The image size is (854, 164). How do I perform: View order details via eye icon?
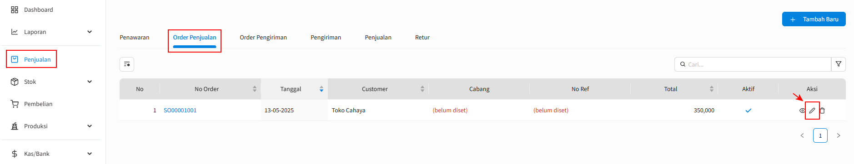[802, 111]
